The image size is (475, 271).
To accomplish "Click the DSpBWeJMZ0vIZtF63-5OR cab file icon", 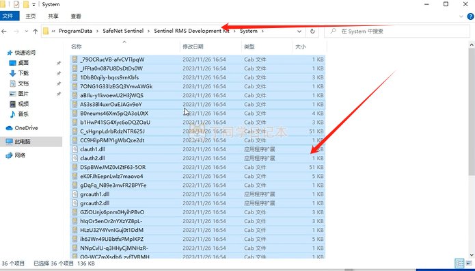I will pos(74,167).
